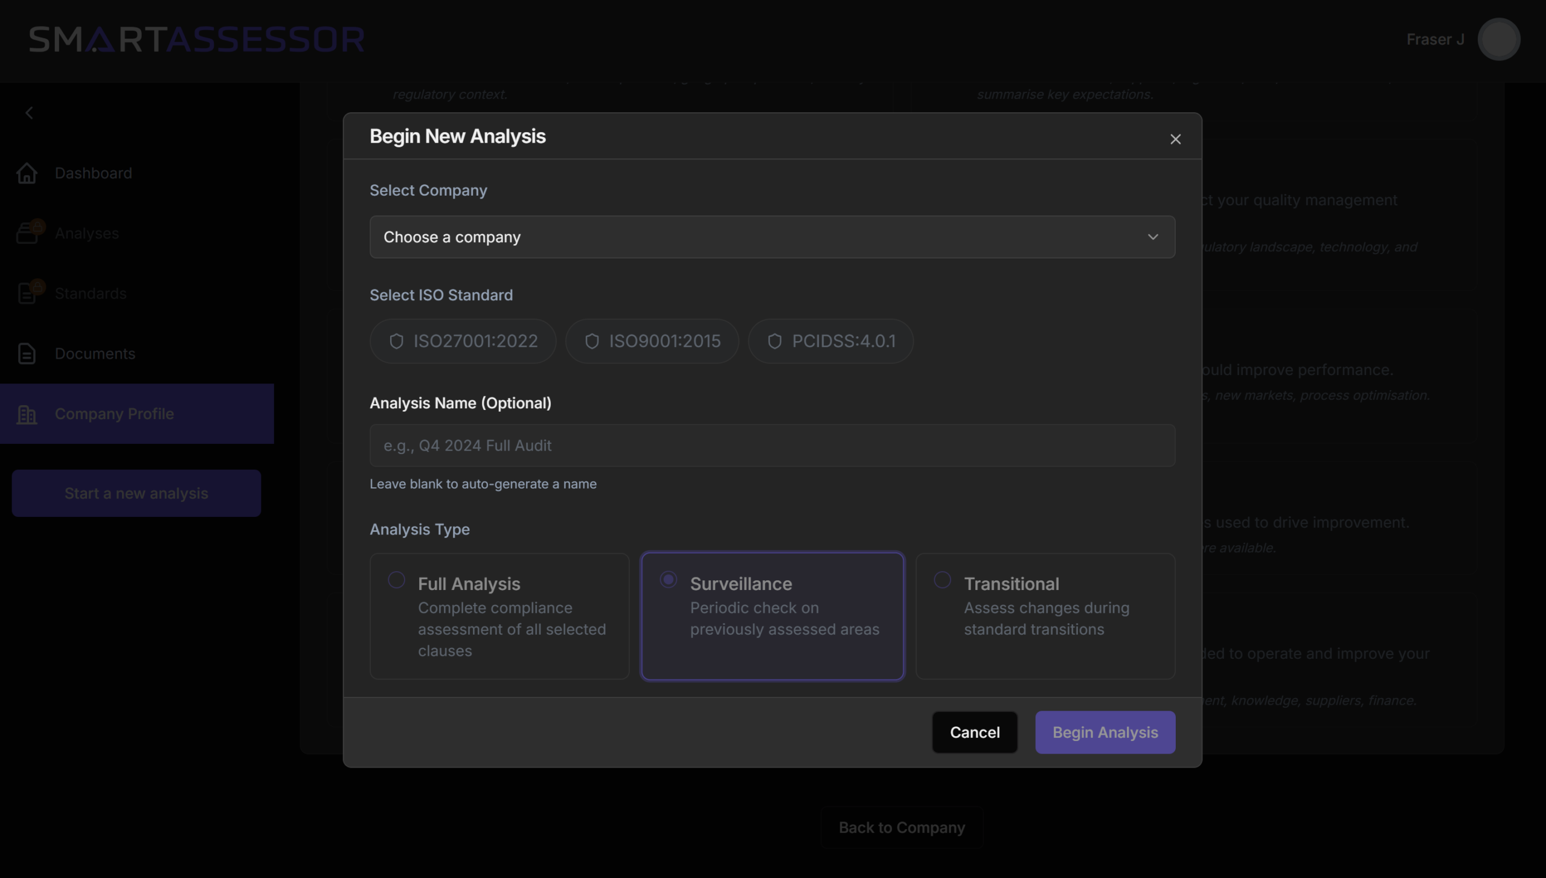Click the Analyses sidebar icon
The image size is (1546, 878).
pos(28,233)
